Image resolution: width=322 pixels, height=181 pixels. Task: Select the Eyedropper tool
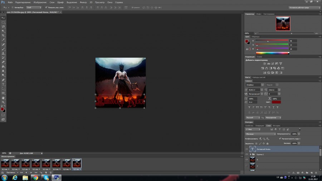coord(3,40)
